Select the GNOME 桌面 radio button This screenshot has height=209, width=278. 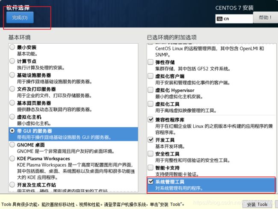tap(12, 144)
